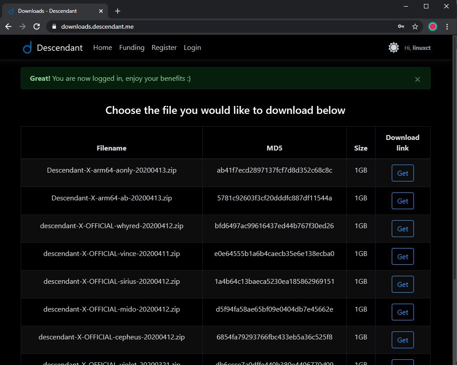Image resolution: width=457 pixels, height=365 pixels.
Task: Click the Download link column header
Action: (402, 143)
